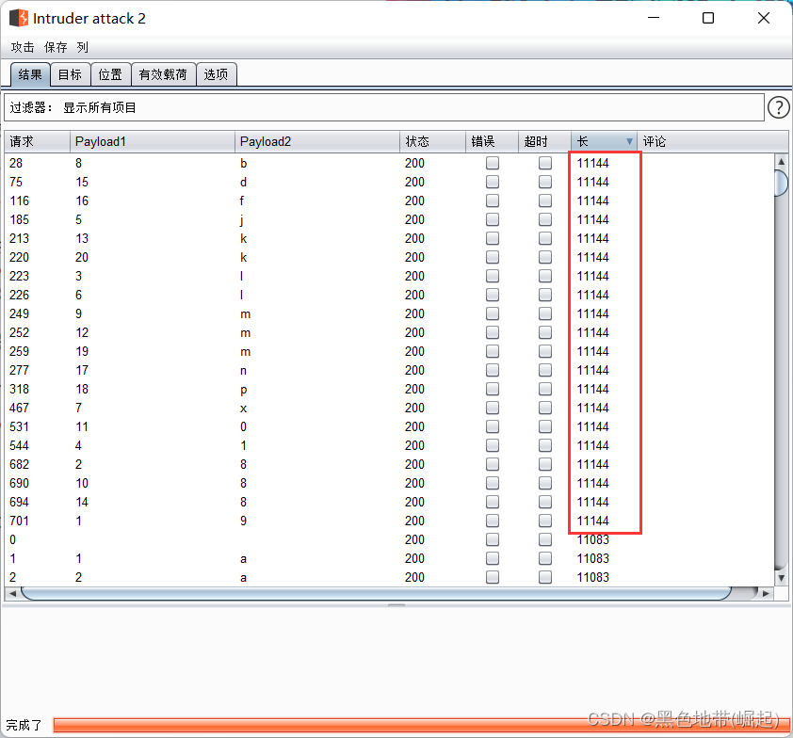Sort by the 评论 column header
Viewport: 793px width, 738px height.
click(x=712, y=141)
